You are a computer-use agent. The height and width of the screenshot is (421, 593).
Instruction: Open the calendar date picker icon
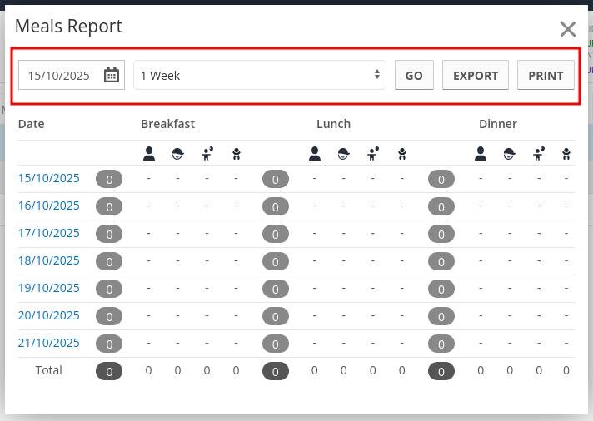(x=112, y=75)
